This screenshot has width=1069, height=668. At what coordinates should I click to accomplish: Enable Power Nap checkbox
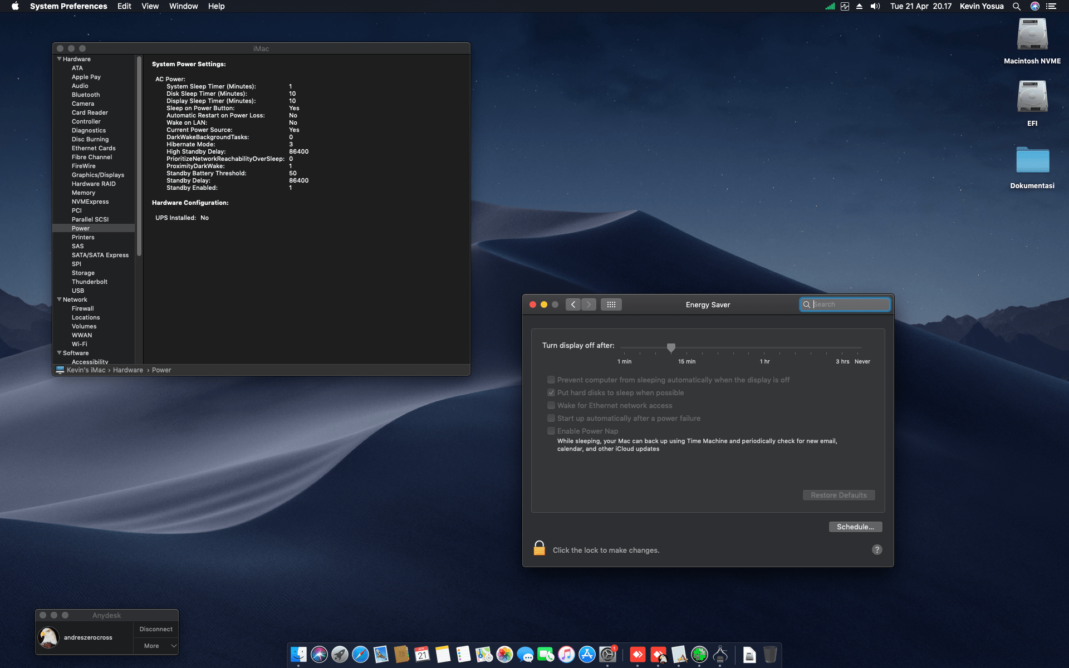[551, 431]
